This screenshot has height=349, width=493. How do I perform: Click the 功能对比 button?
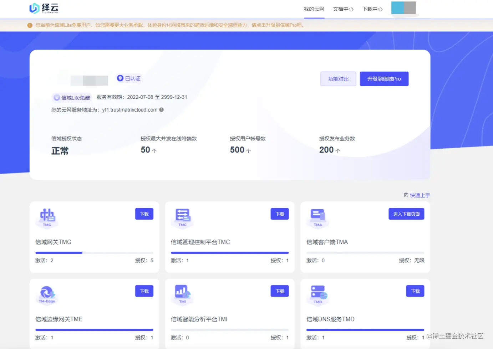click(x=338, y=79)
